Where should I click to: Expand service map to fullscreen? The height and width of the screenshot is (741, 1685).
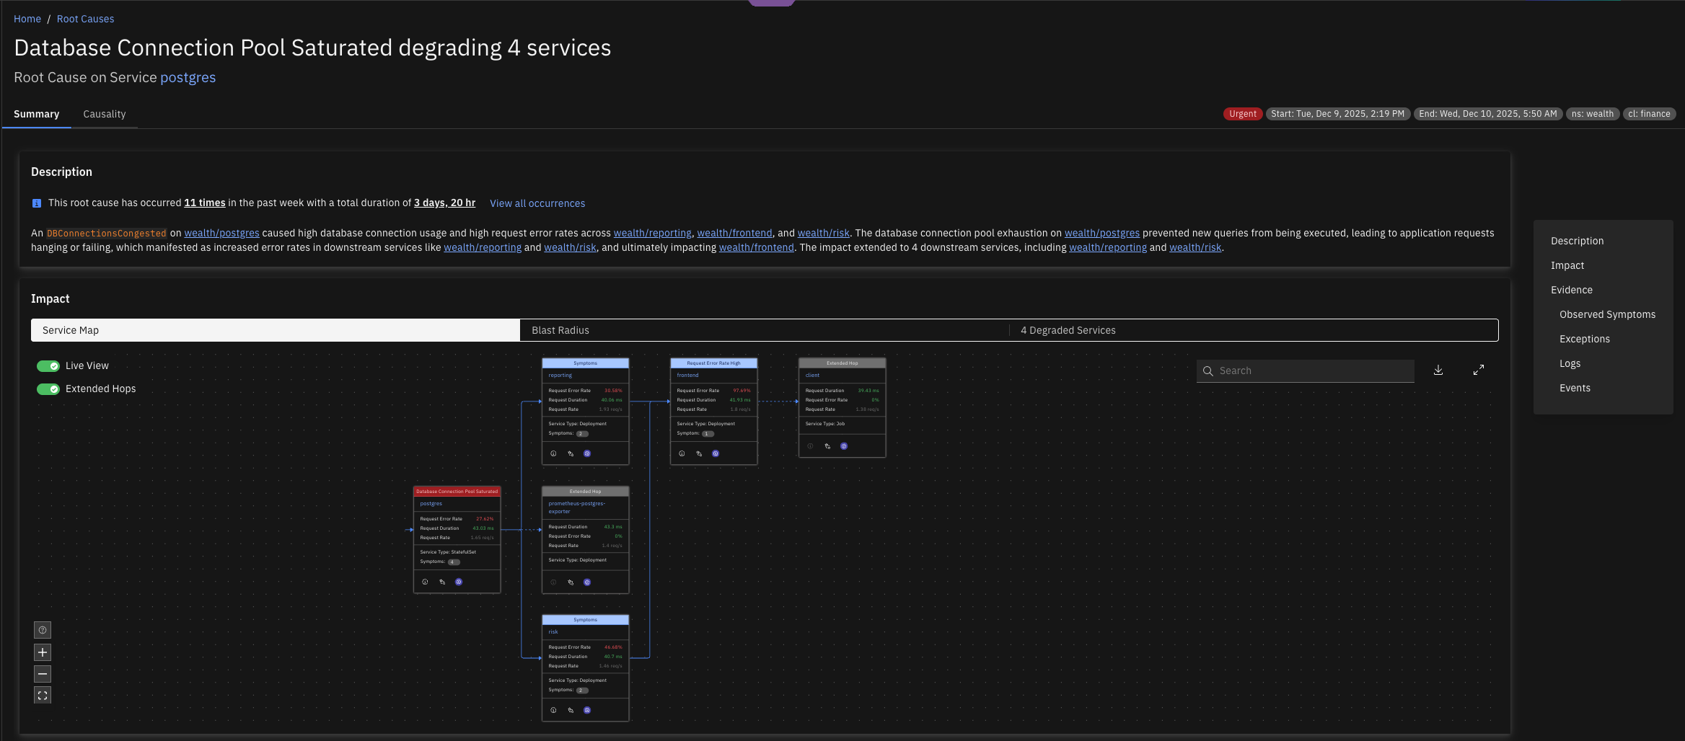coord(1478,370)
